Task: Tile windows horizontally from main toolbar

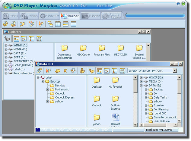Action: (66, 24)
